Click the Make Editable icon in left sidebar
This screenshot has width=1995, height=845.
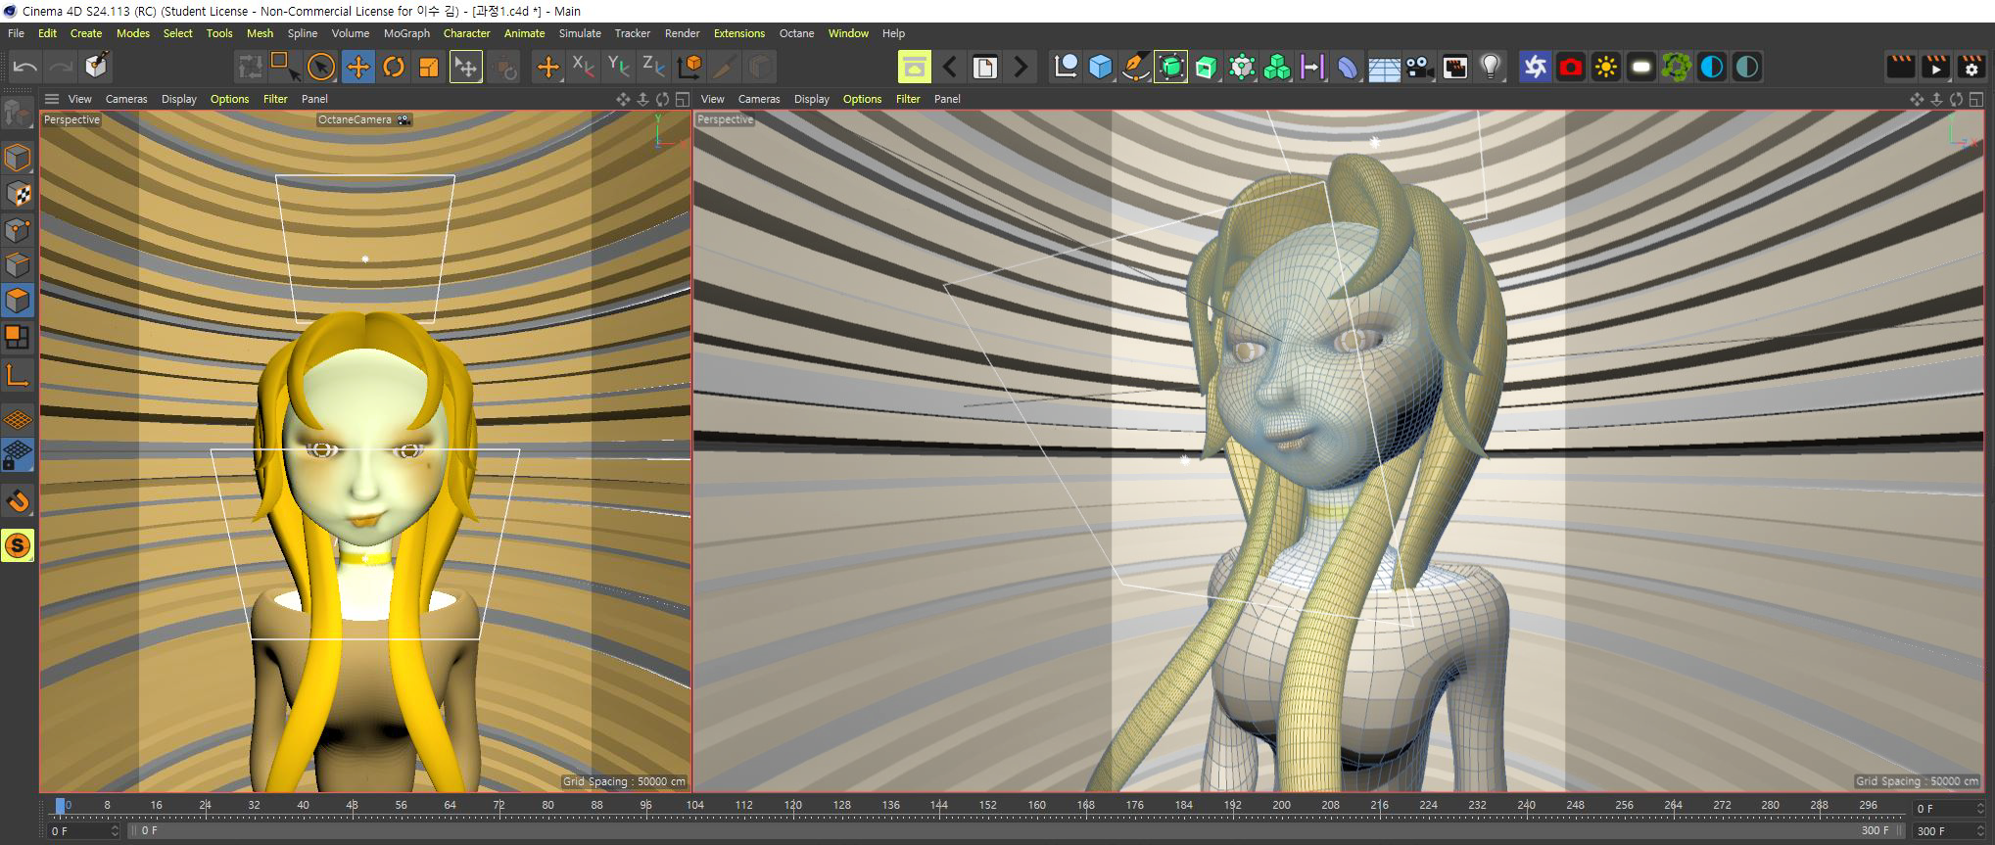pos(17,115)
